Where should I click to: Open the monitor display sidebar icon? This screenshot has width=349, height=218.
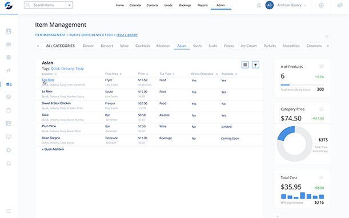click(x=9, y=136)
